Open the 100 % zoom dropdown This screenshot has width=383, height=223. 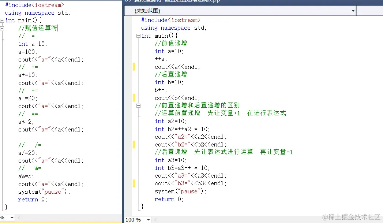(x=148, y=220)
